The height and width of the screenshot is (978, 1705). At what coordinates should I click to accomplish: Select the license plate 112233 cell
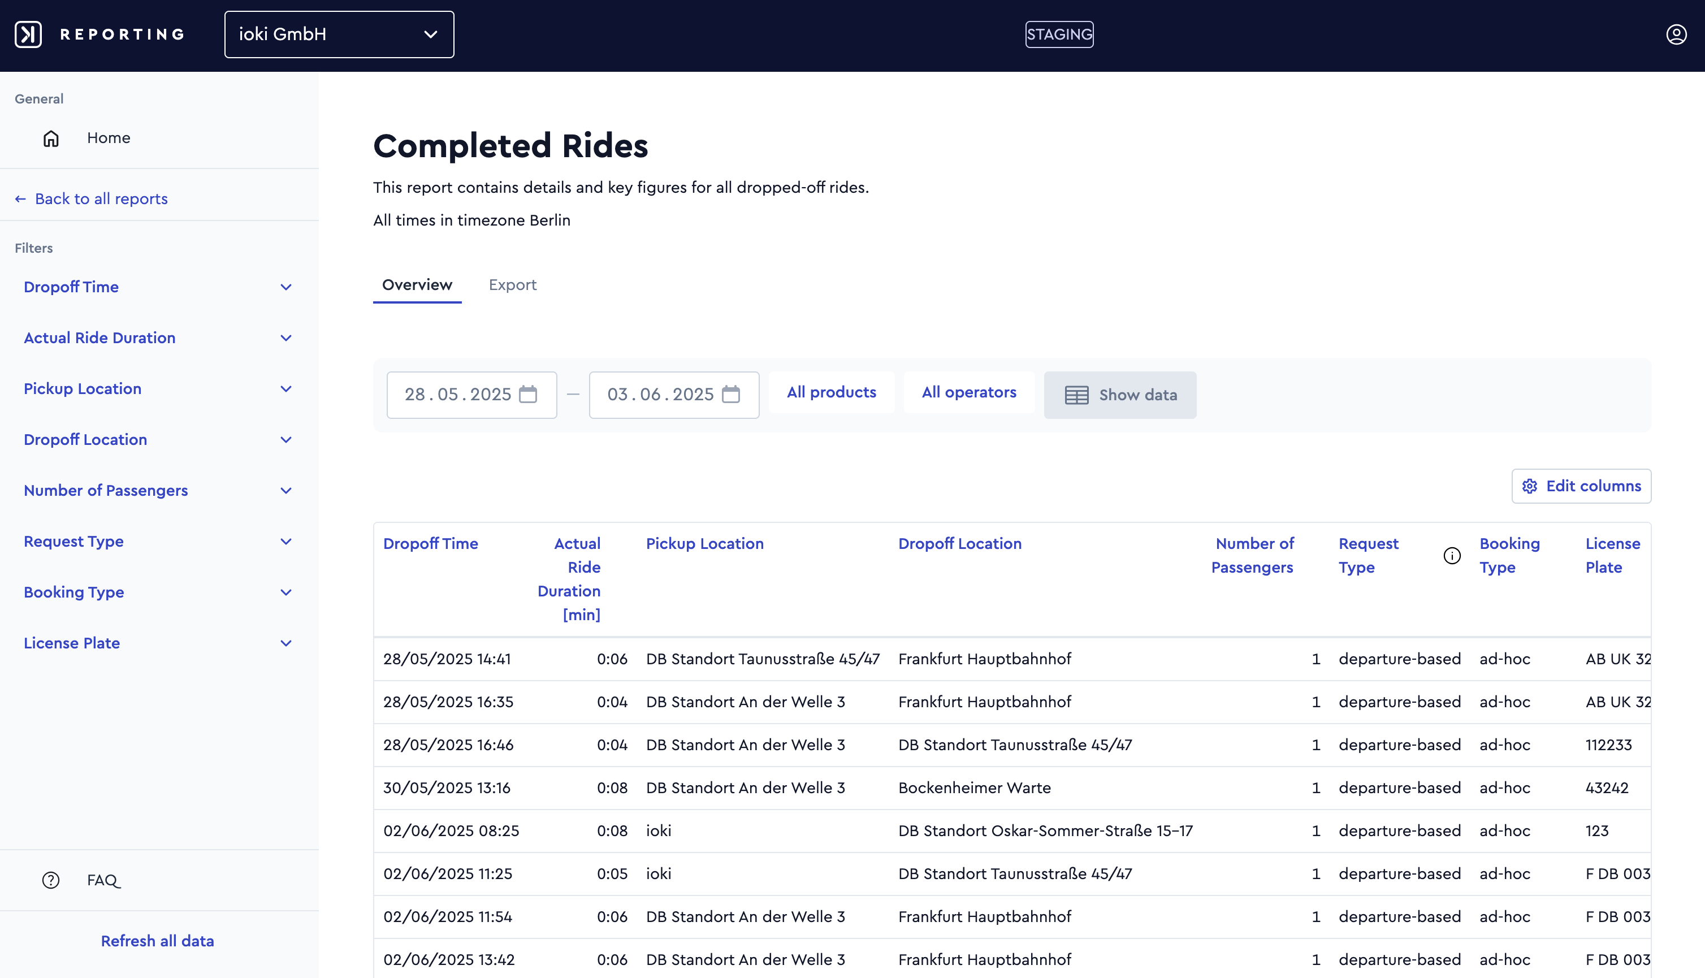point(1609,745)
